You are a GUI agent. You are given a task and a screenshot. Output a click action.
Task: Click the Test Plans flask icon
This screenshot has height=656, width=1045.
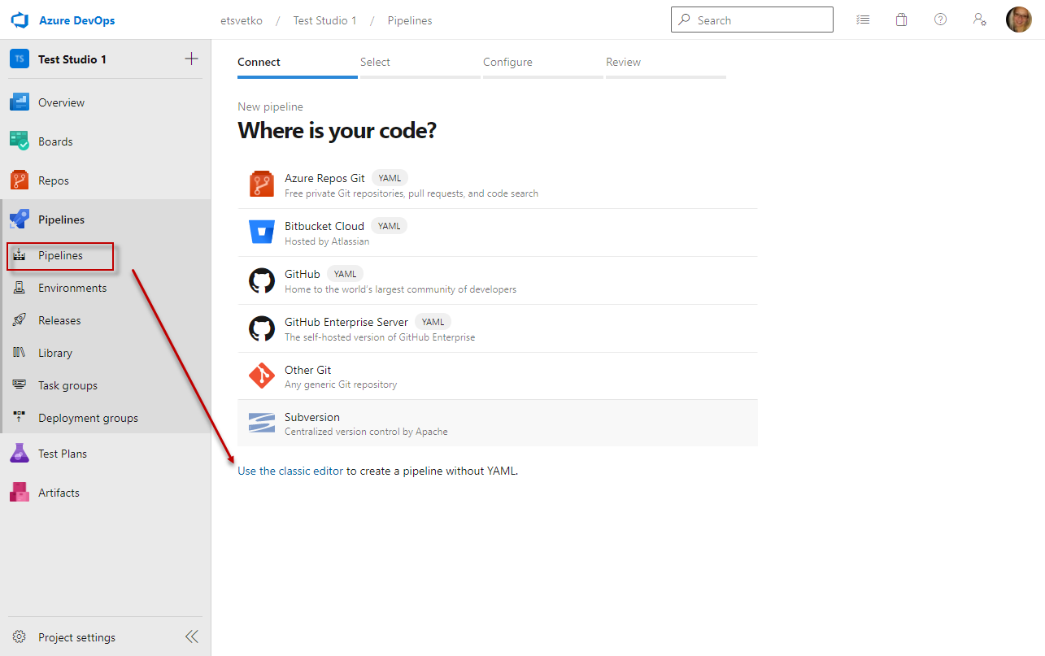click(20, 454)
